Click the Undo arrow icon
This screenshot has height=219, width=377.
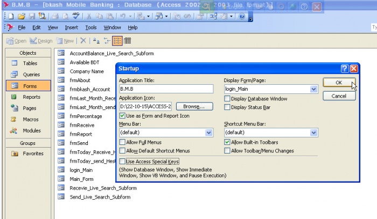click(x=123, y=16)
